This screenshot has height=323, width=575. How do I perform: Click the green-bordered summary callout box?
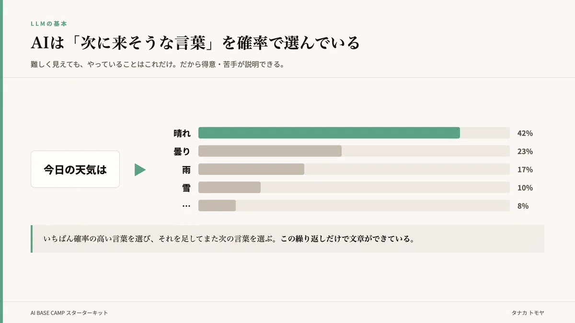[x=287, y=239]
